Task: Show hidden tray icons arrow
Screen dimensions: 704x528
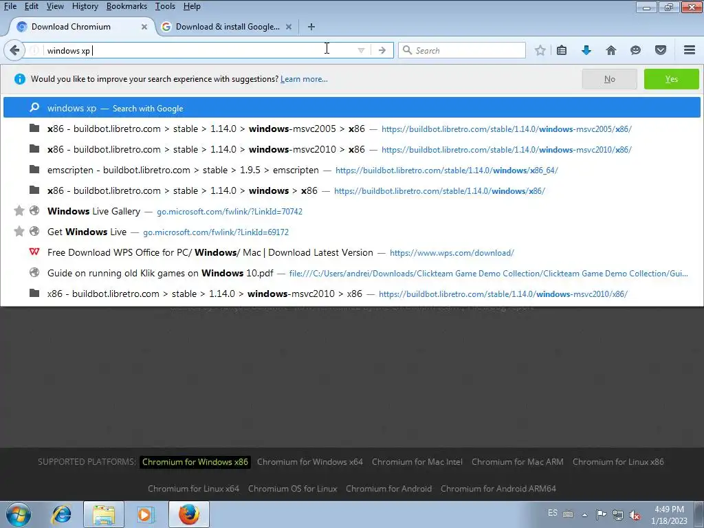Action: coord(584,514)
